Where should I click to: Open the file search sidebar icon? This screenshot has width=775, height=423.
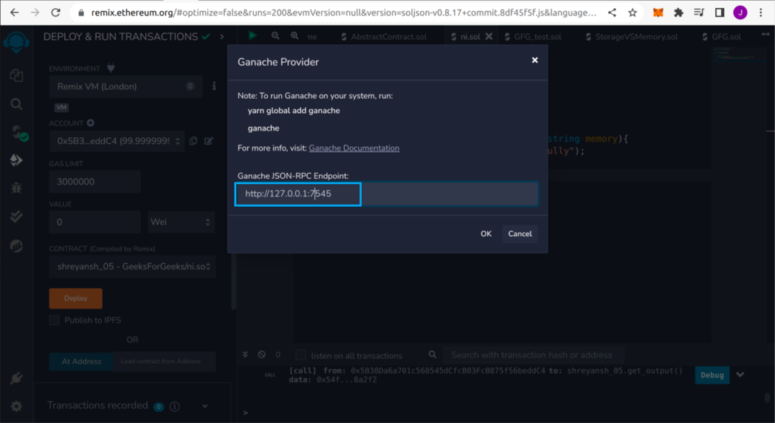(16, 104)
